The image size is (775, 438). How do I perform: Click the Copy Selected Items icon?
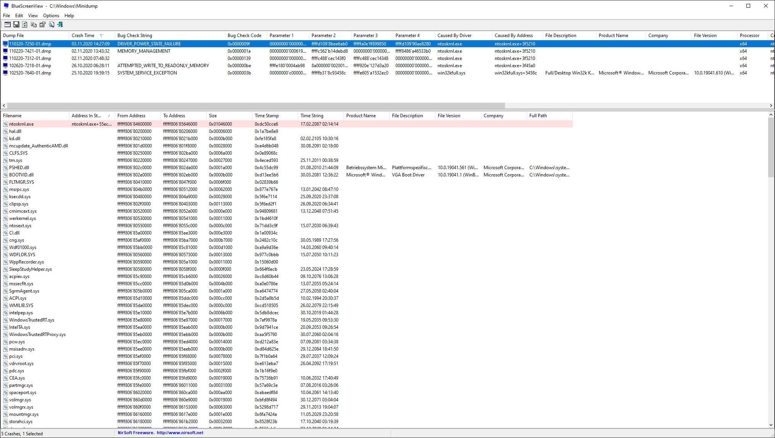[x=34, y=24]
